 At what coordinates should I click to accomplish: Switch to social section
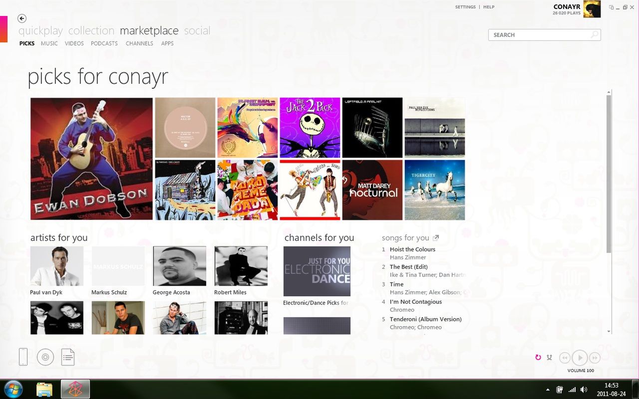pos(197,31)
